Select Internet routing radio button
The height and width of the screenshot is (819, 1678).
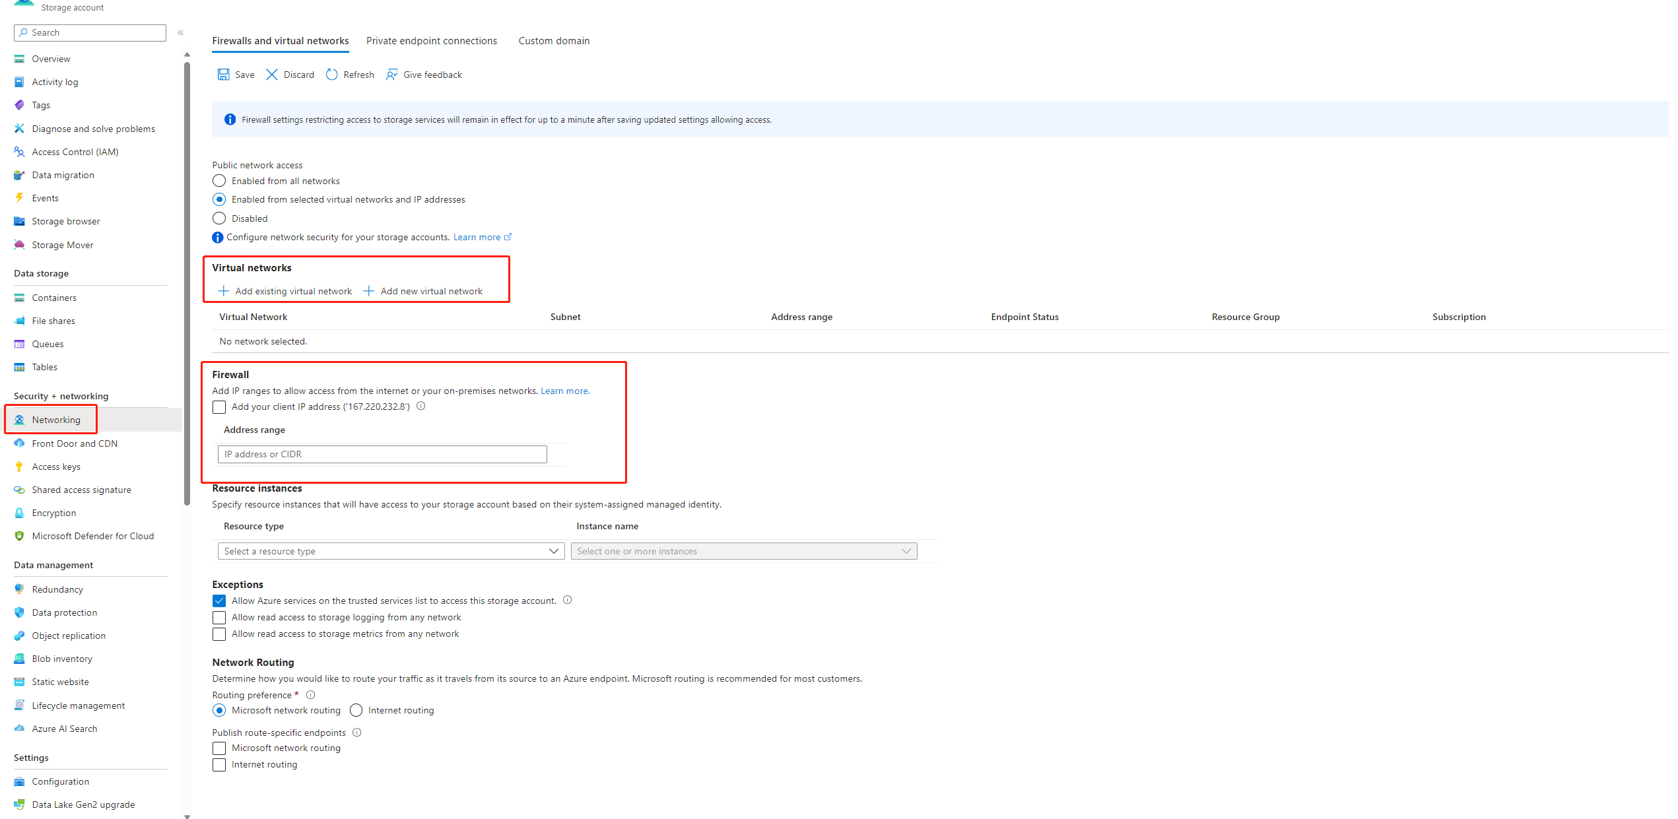(356, 710)
